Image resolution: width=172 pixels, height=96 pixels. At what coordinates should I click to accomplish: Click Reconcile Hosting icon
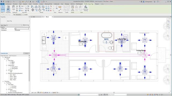tap(86, 8)
